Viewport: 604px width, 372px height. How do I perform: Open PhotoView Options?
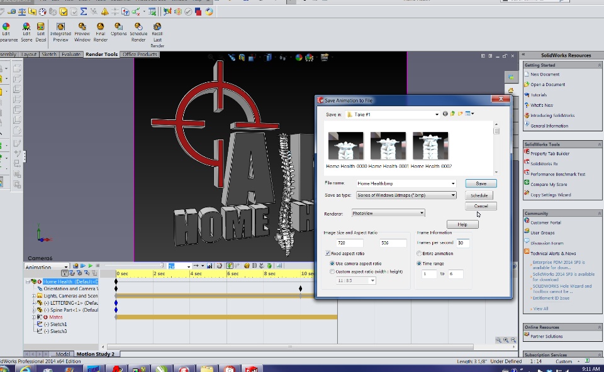pos(119,30)
